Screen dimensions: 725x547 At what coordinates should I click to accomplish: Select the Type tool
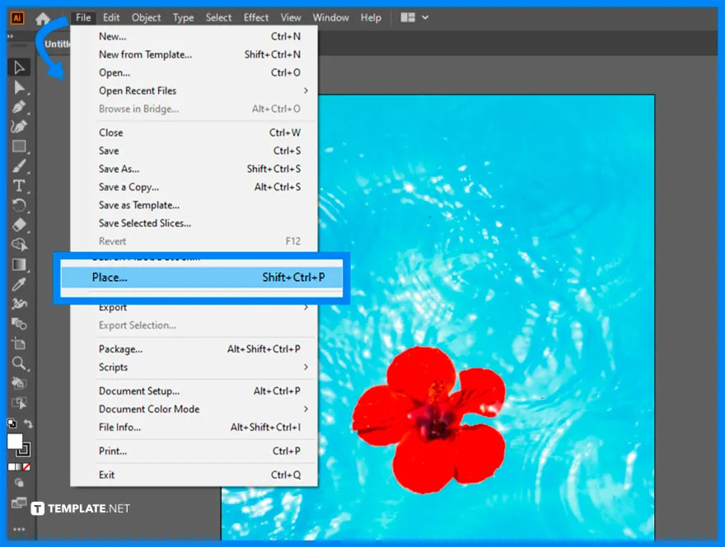tap(19, 185)
